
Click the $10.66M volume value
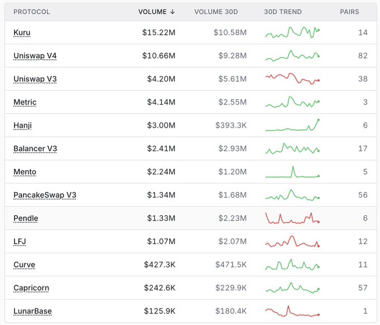pyautogui.click(x=159, y=55)
